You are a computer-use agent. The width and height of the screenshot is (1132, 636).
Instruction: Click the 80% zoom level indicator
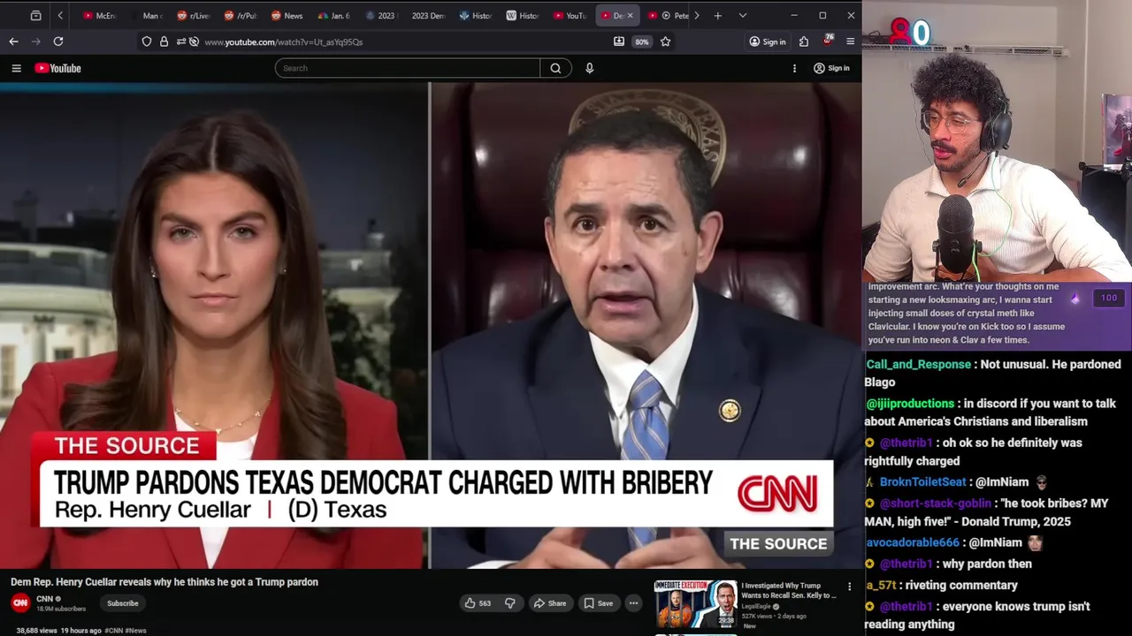click(642, 42)
